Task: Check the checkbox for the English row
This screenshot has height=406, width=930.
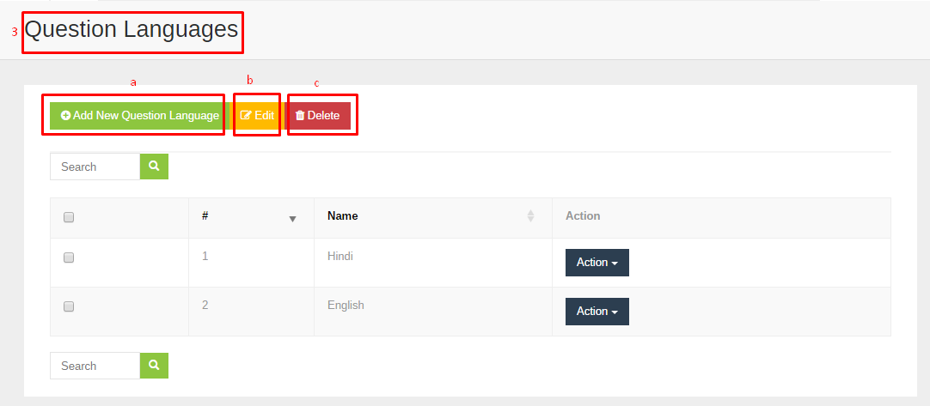Action: [x=69, y=306]
